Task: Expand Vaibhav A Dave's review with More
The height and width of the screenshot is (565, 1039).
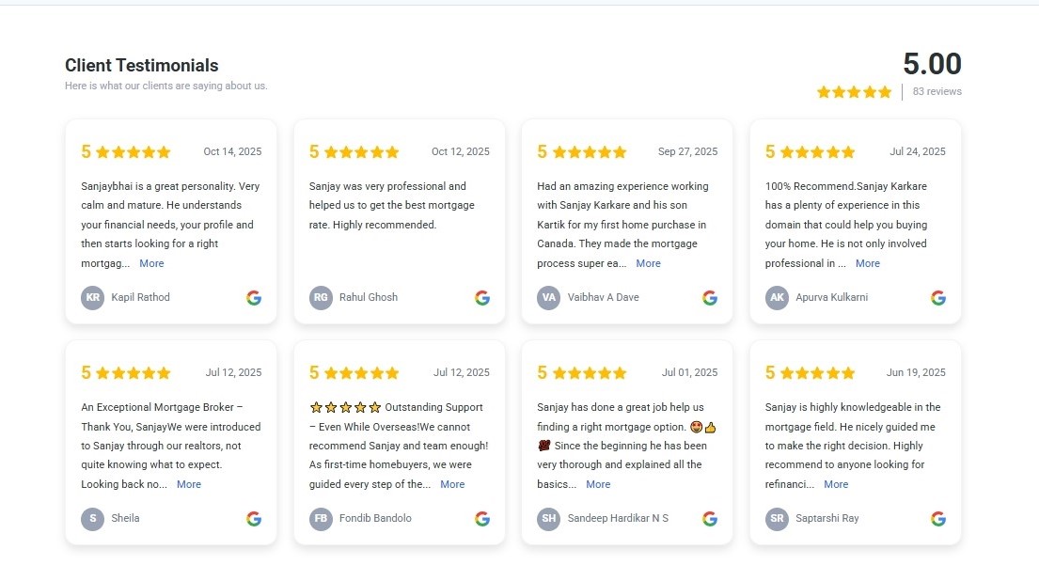Action: click(x=648, y=264)
